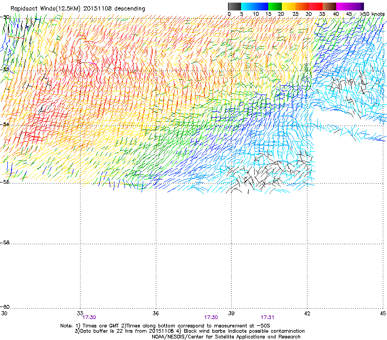Click the '-50' latitude label
The height and width of the screenshot is (340, 387).
click(x=5, y=17)
